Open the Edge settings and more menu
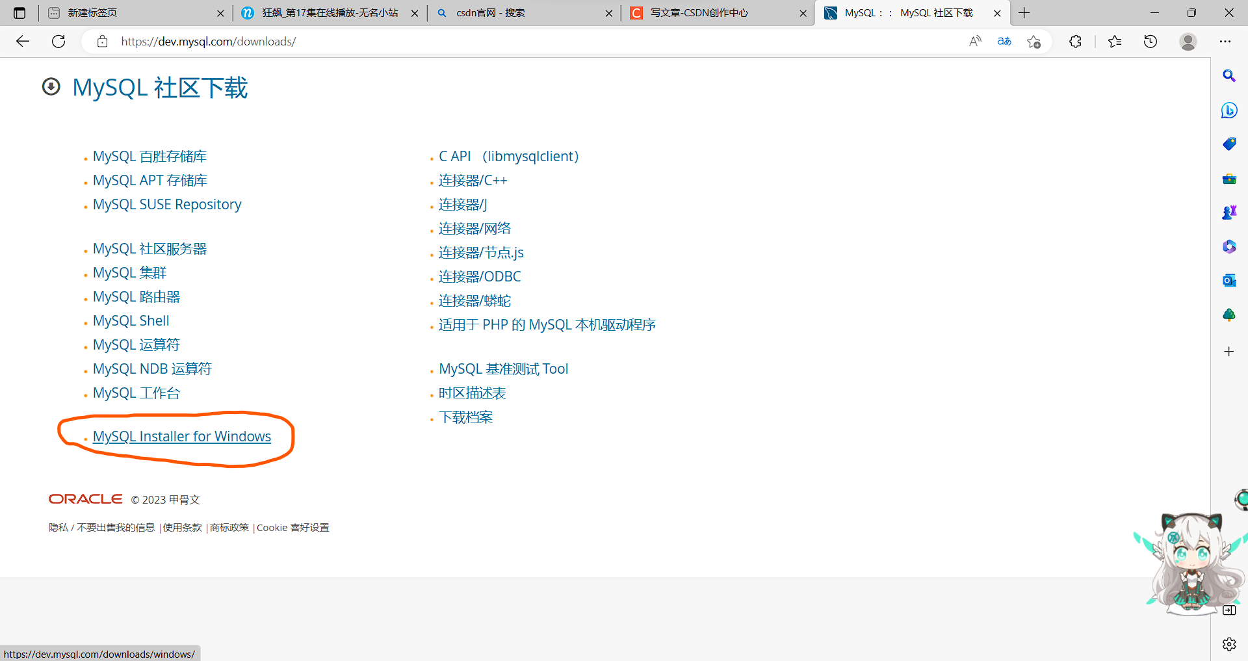1248x661 pixels. 1225,42
